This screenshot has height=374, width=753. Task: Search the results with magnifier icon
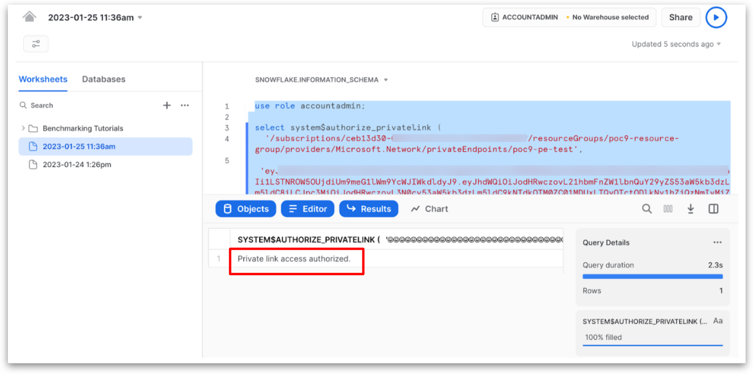647,209
